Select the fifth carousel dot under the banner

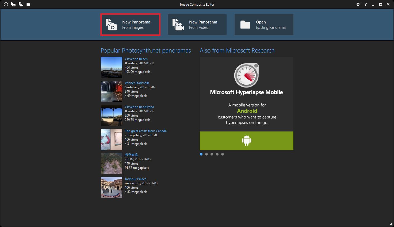click(x=223, y=154)
